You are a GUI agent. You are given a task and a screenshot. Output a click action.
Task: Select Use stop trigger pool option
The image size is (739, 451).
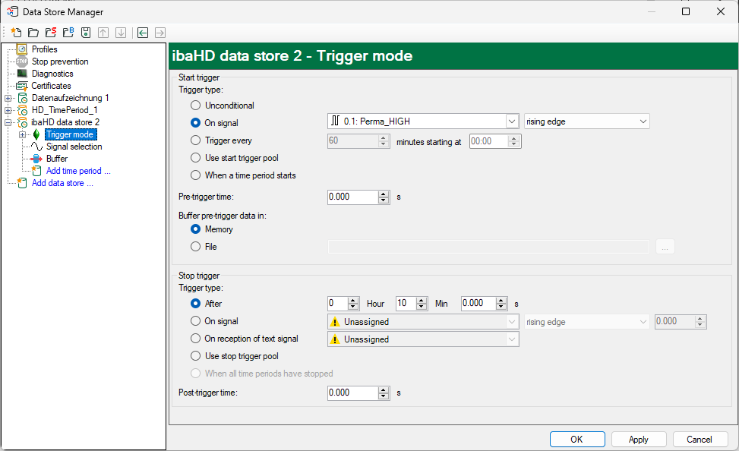pos(196,356)
